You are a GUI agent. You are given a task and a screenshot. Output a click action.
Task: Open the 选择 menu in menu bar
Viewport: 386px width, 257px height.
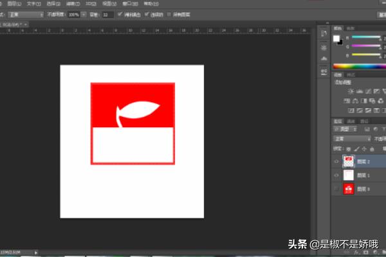[x=51, y=3]
